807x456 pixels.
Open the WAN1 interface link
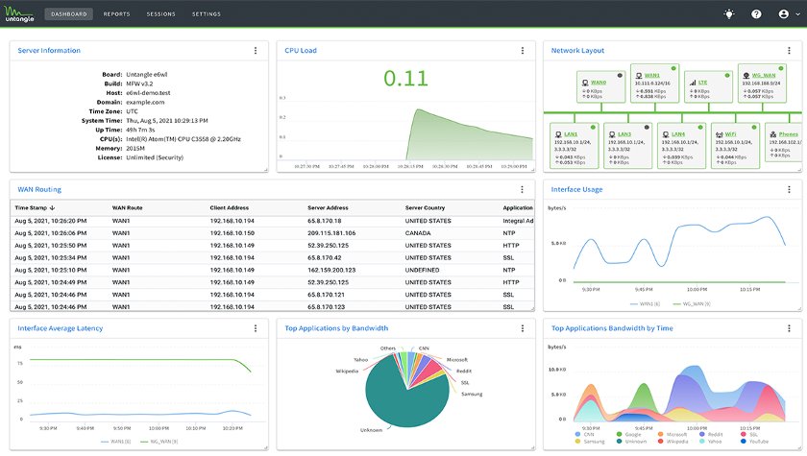(652, 76)
